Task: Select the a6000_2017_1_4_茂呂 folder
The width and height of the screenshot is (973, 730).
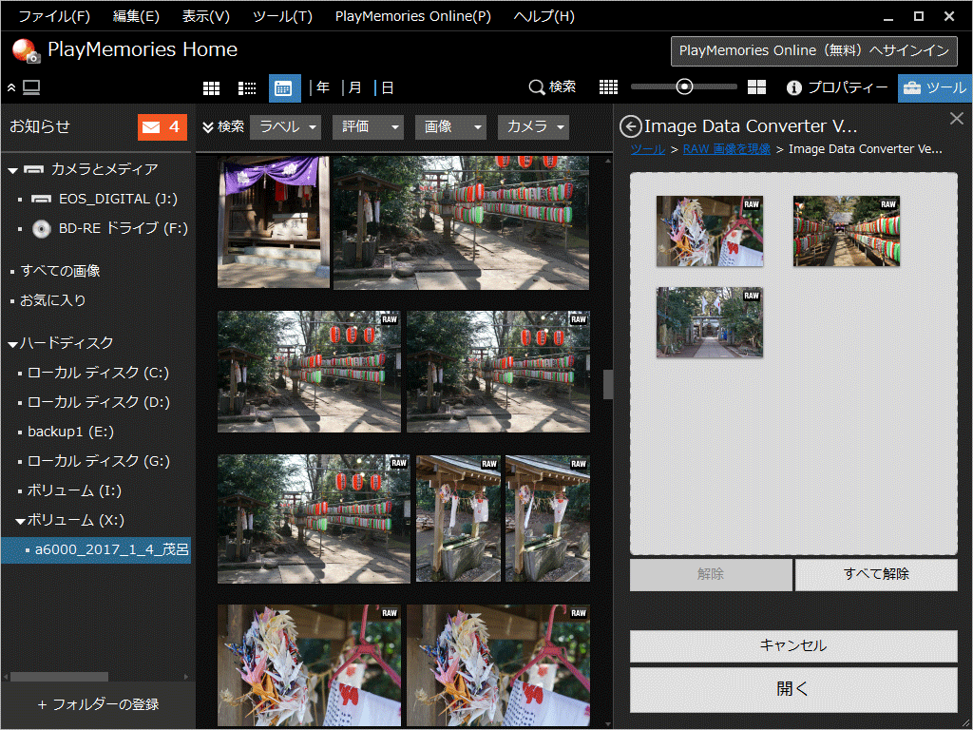Action: pyautogui.click(x=96, y=550)
